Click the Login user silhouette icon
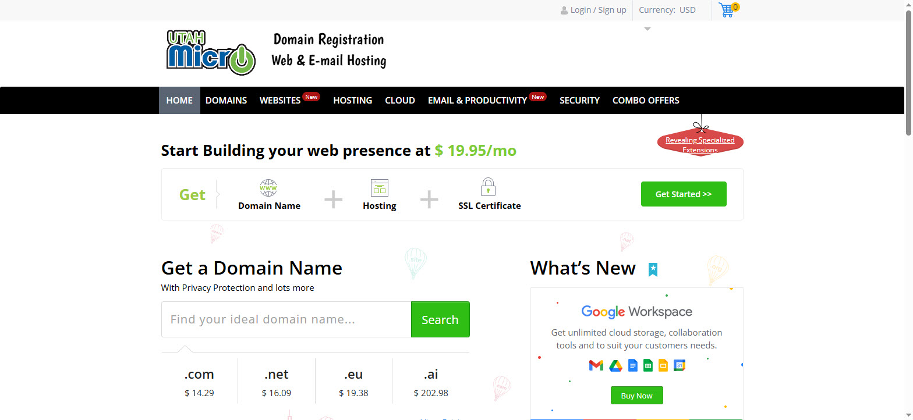 pyautogui.click(x=564, y=10)
